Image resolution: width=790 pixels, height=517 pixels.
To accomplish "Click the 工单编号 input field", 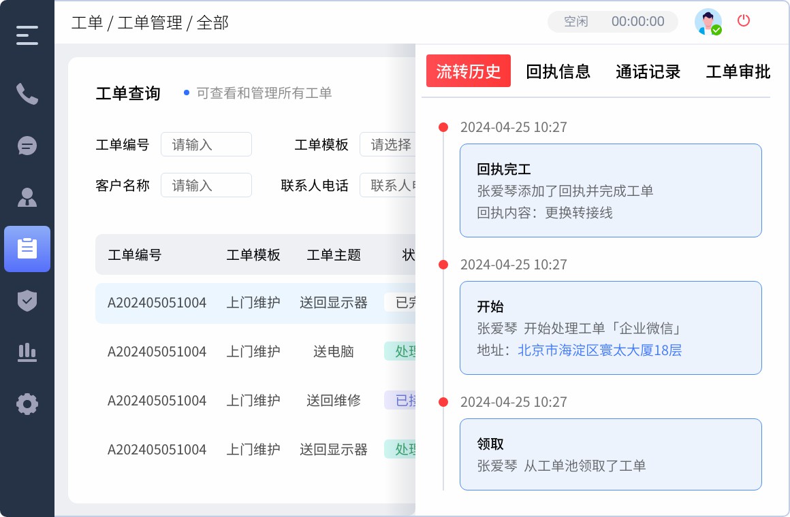I will point(206,144).
